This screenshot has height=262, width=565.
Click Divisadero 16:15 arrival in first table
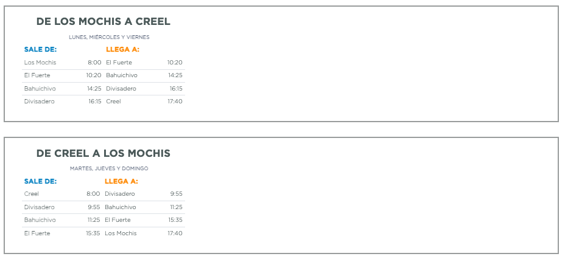[144, 89]
